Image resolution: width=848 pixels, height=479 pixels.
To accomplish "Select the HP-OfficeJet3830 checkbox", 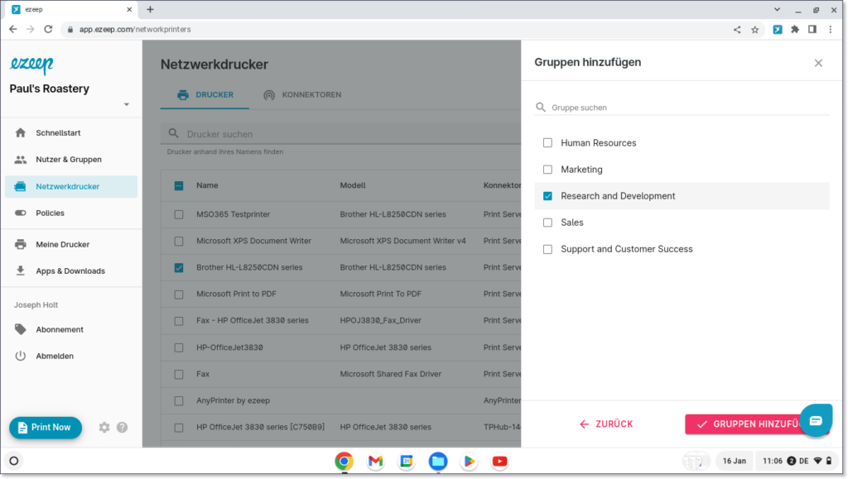I will (179, 347).
